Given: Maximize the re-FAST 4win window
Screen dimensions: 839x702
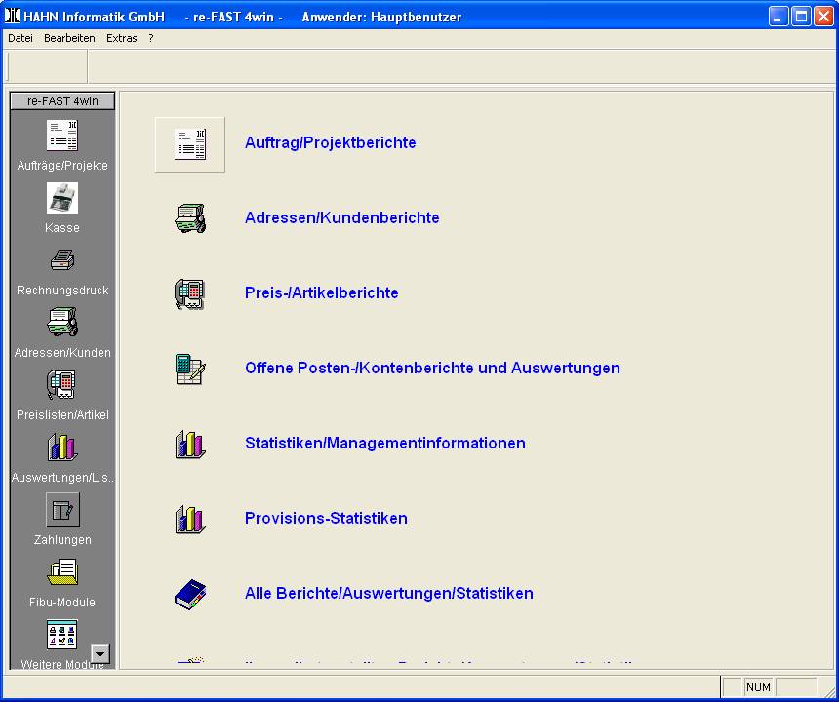Looking at the screenshot, I should [802, 17].
